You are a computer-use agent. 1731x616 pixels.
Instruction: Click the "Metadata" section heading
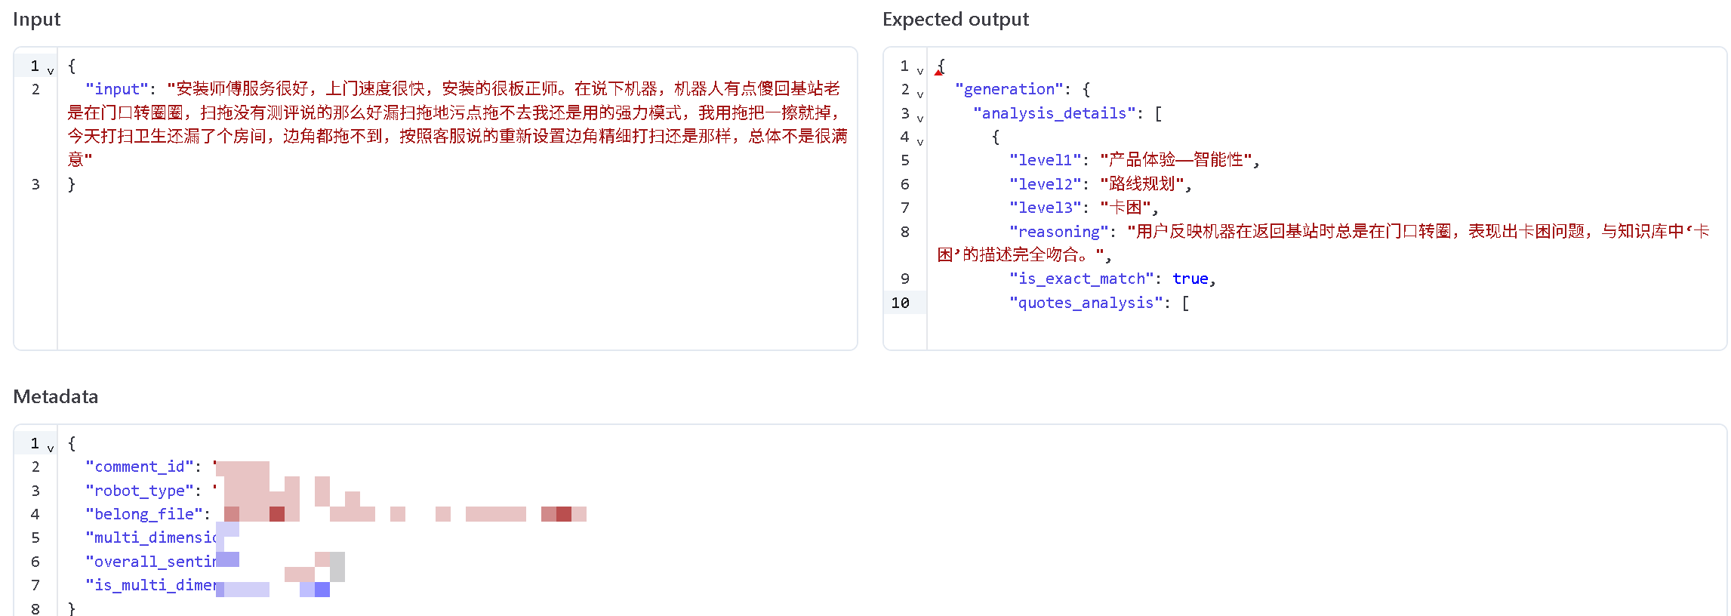[56, 396]
